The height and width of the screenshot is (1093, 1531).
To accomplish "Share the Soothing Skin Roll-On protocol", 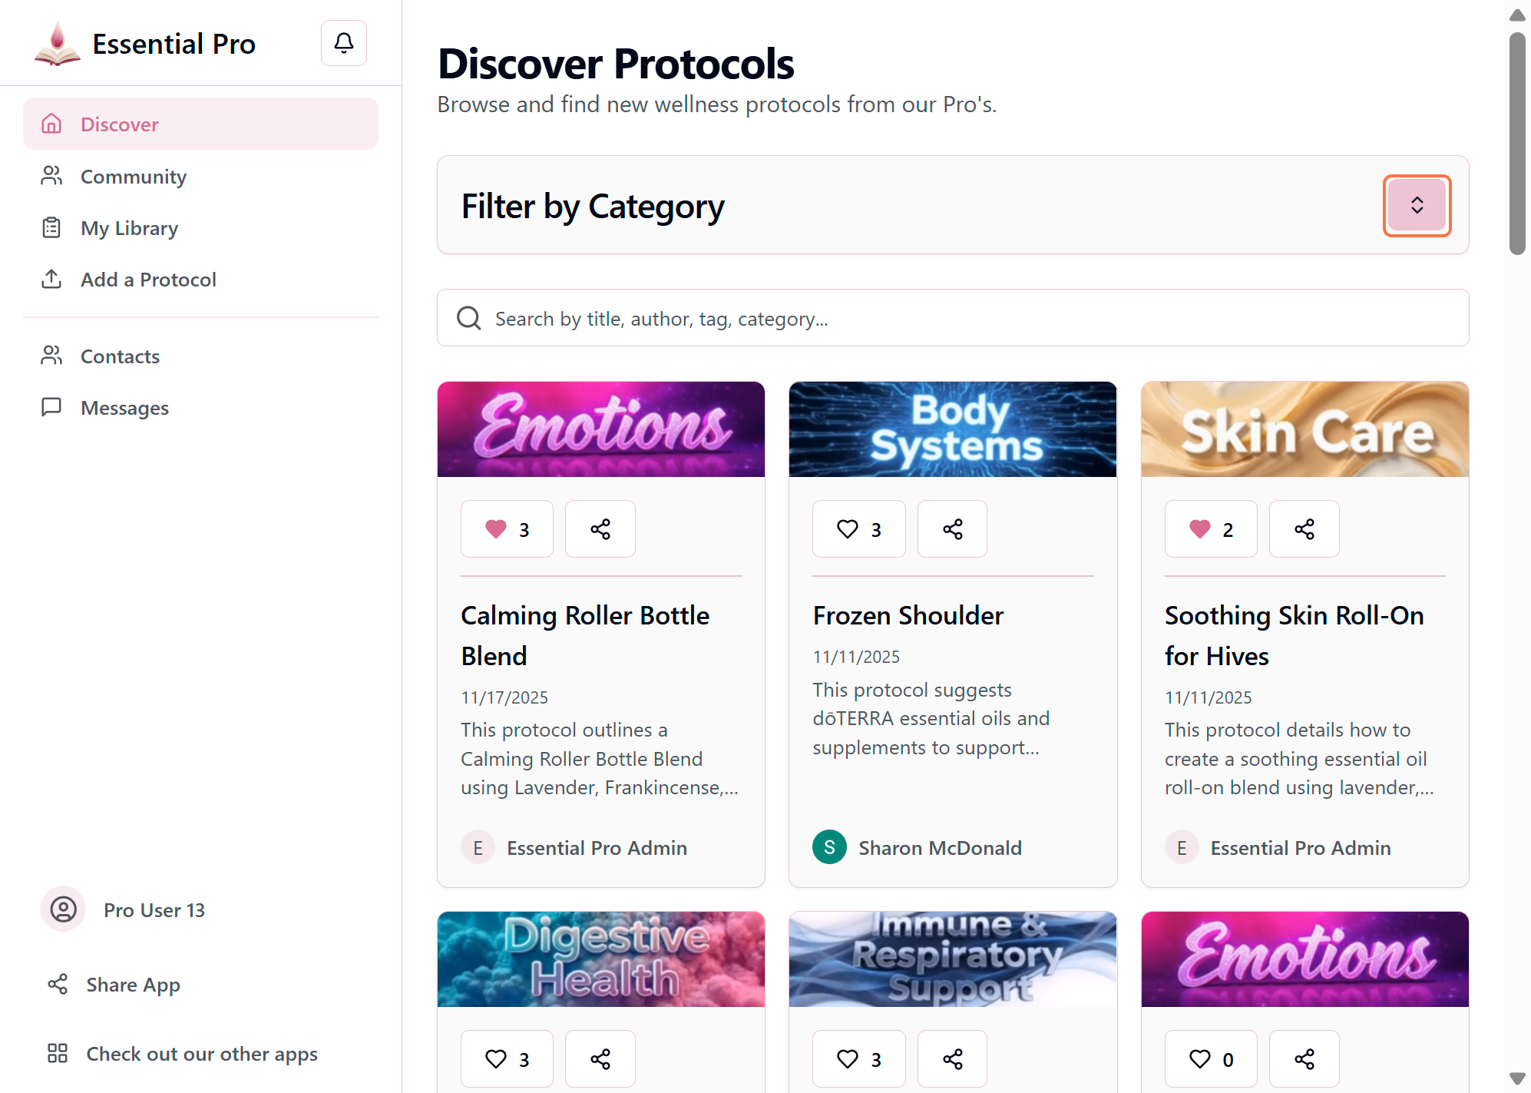I will (1304, 529).
